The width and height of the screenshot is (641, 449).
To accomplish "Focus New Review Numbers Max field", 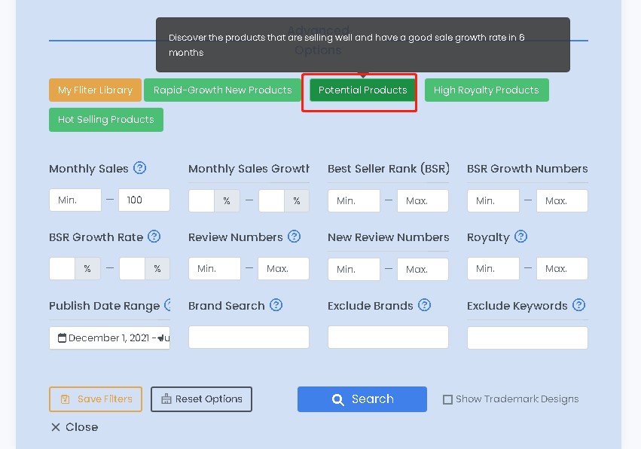I will [x=423, y=269].
